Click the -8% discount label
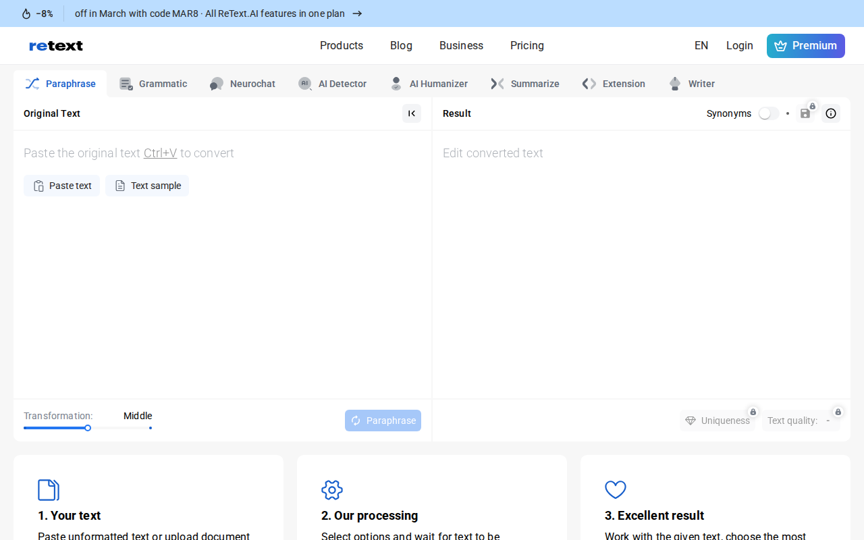The width and height of the screenshot is (864, 540). point(45,13)
